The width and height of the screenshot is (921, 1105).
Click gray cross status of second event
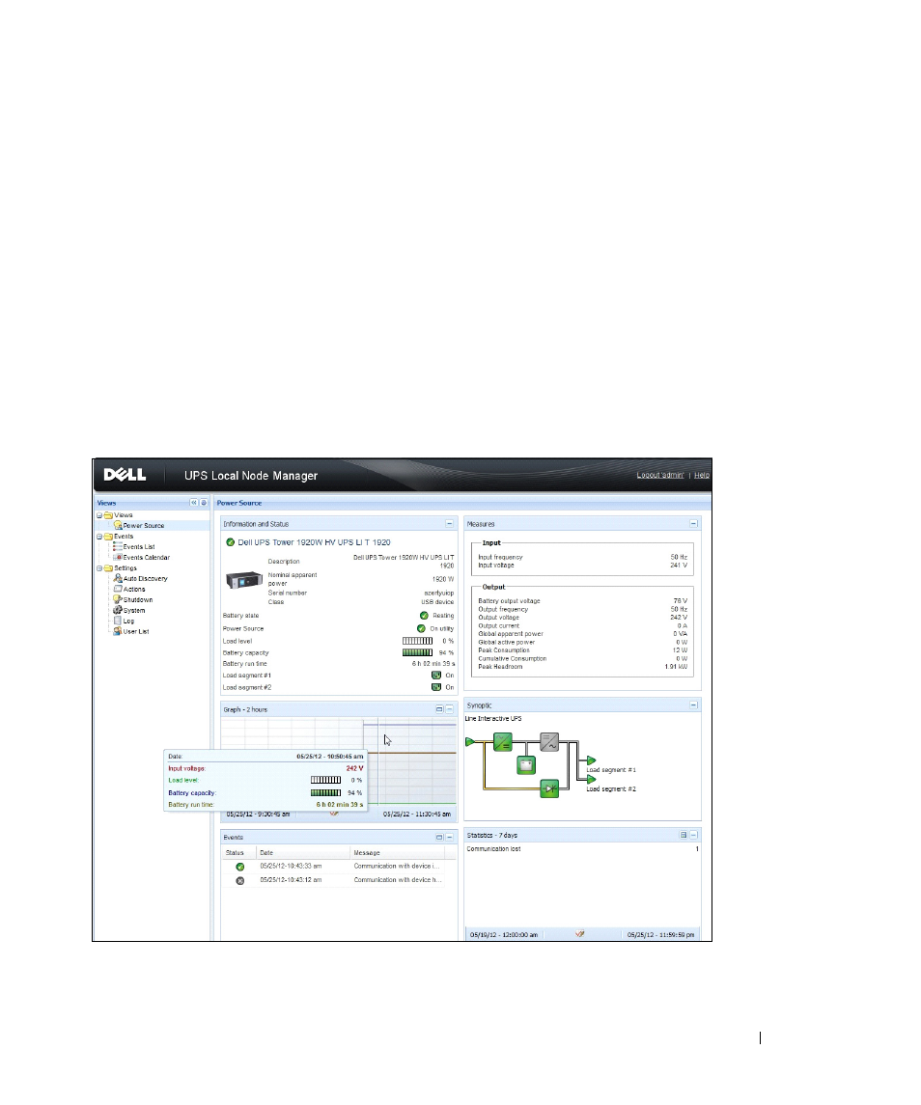(x=239, y=881)
